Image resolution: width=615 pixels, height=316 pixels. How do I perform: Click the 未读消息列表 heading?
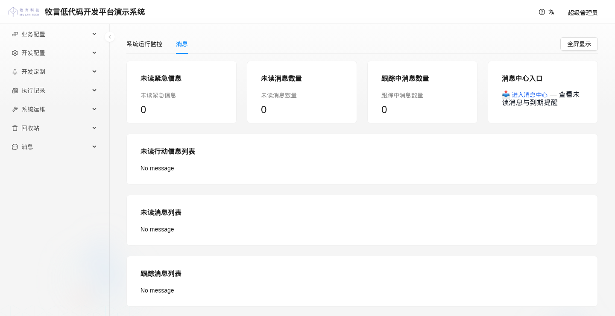click(x=161, y=212)
